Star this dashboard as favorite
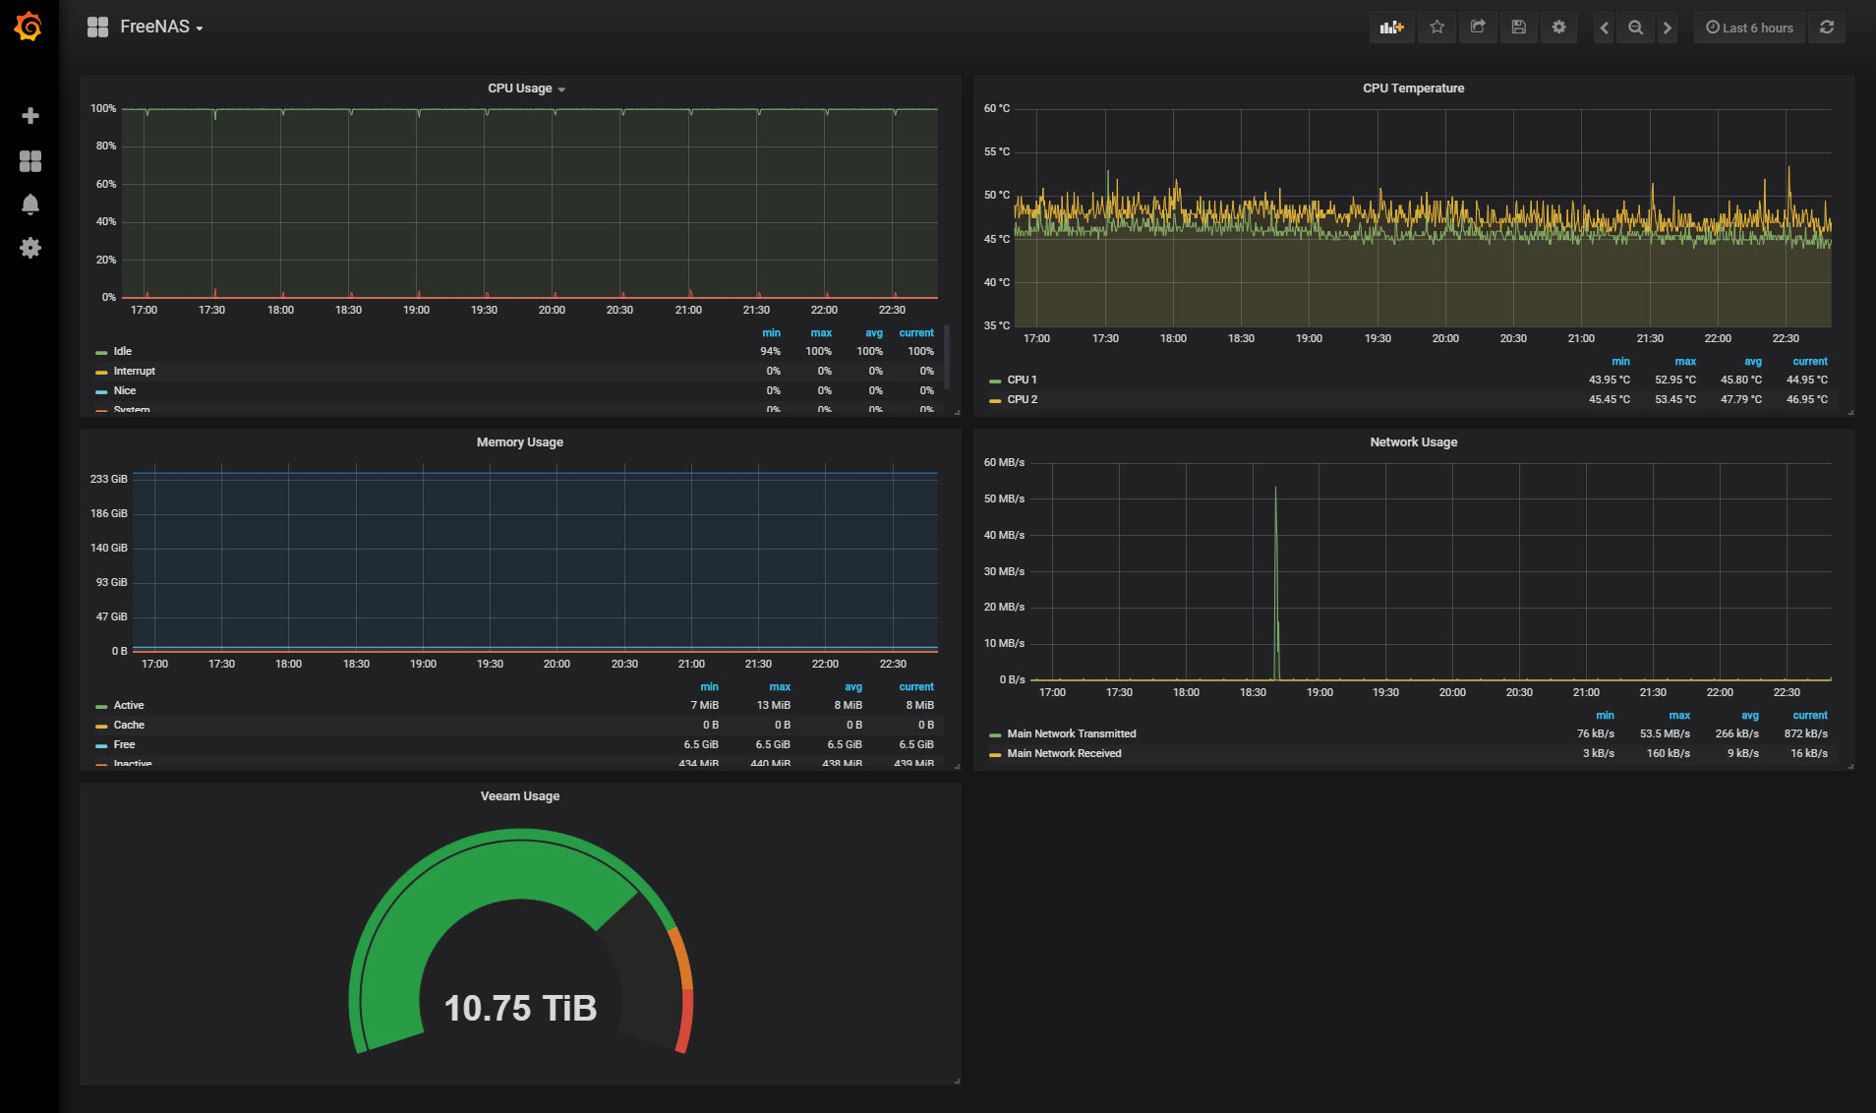1876x1113 pixels. coord(1436,28)
